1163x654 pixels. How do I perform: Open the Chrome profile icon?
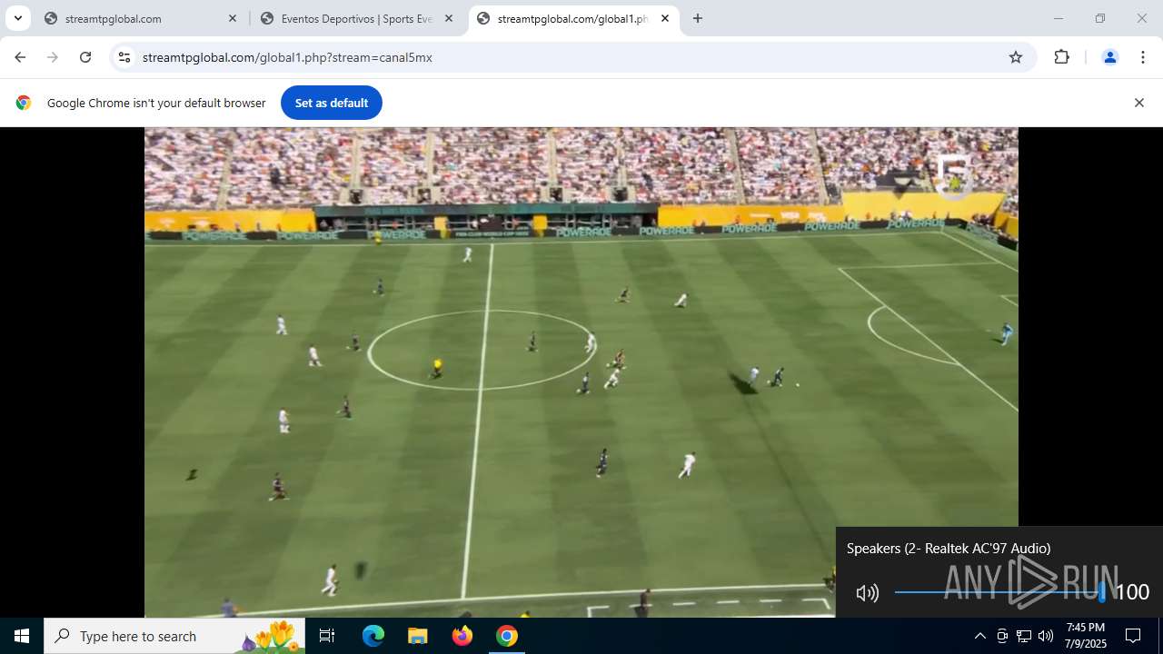[1109, 57]
